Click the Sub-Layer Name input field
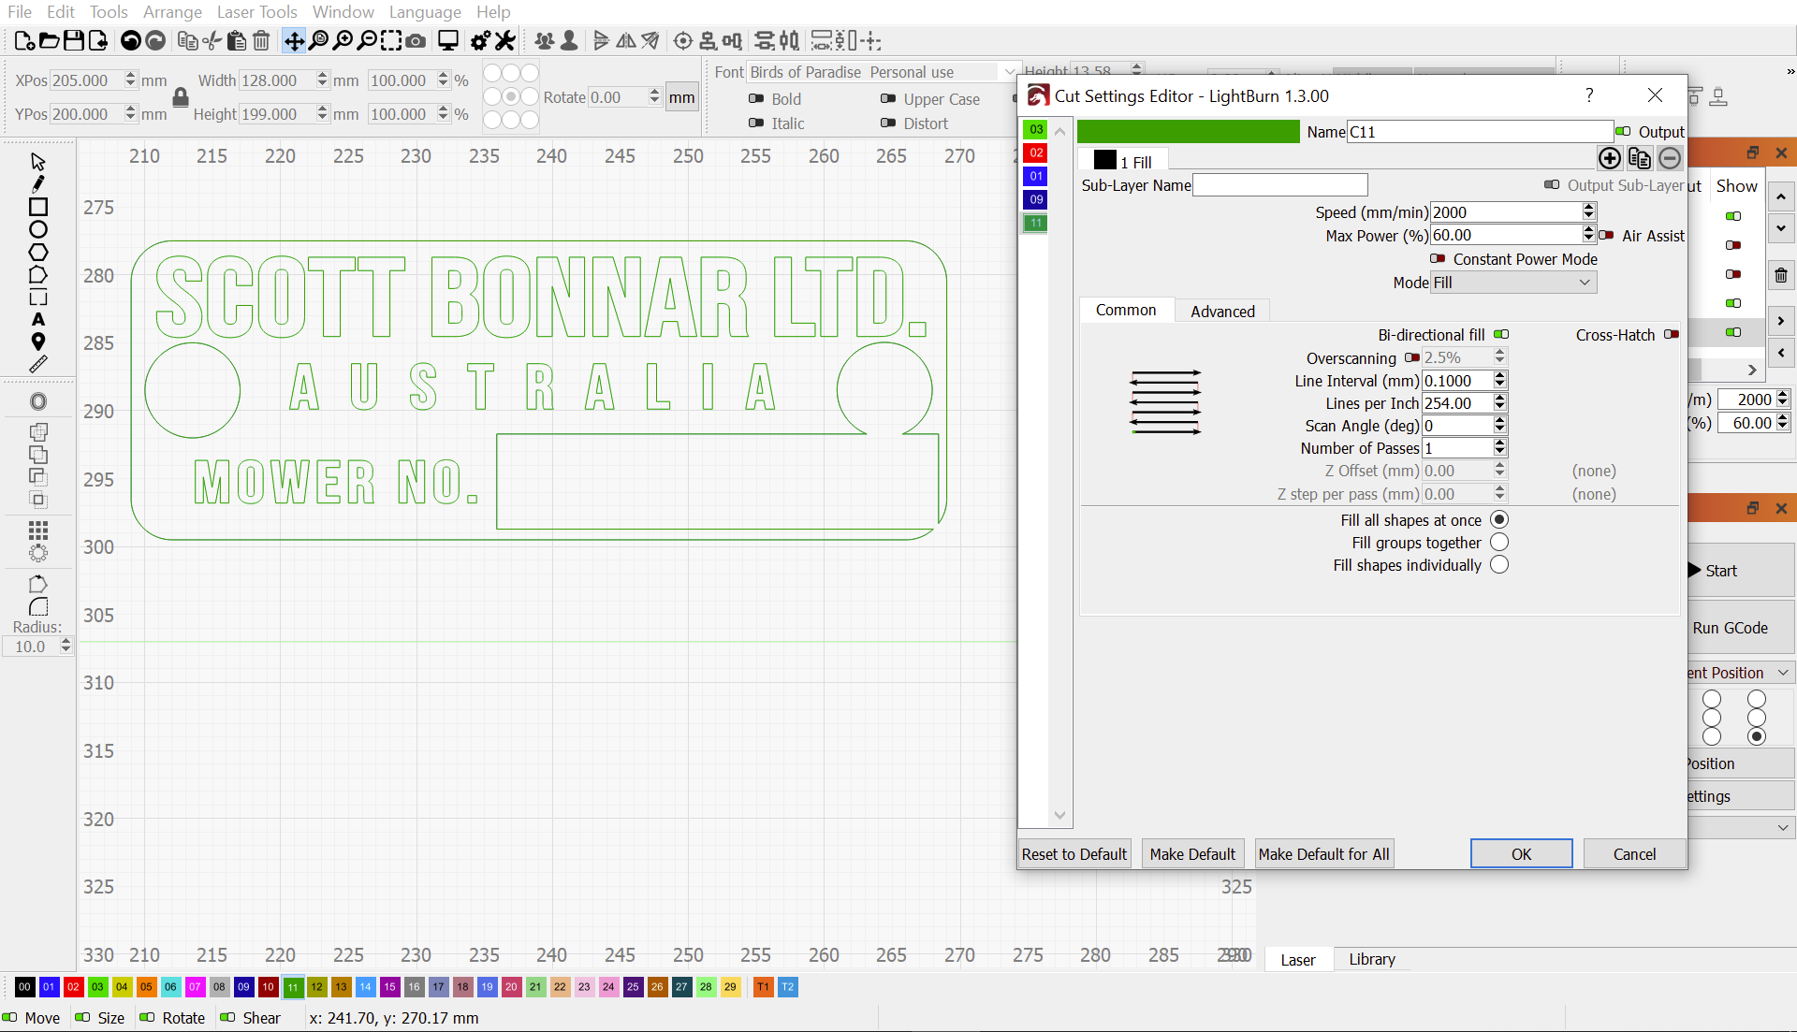The height and width of the screenshot is (1032, 1797). click(1279, 185)
